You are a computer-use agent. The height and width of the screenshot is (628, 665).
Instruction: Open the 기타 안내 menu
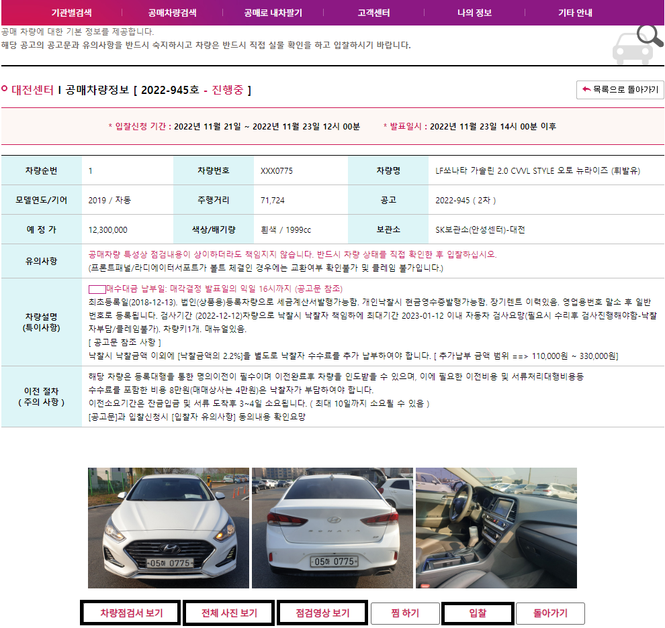click(575, 13)
